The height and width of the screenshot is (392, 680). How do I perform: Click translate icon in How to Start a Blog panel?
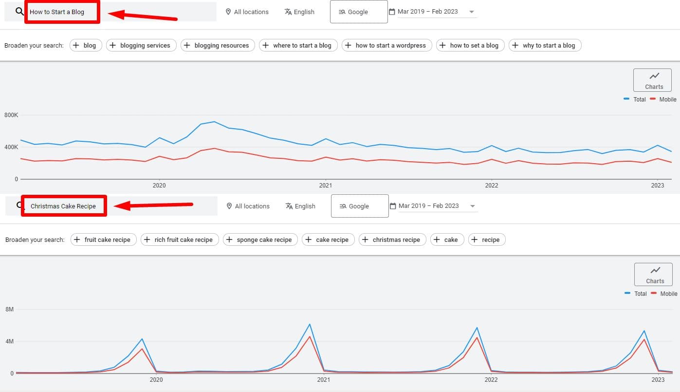[x=288, y=12]
